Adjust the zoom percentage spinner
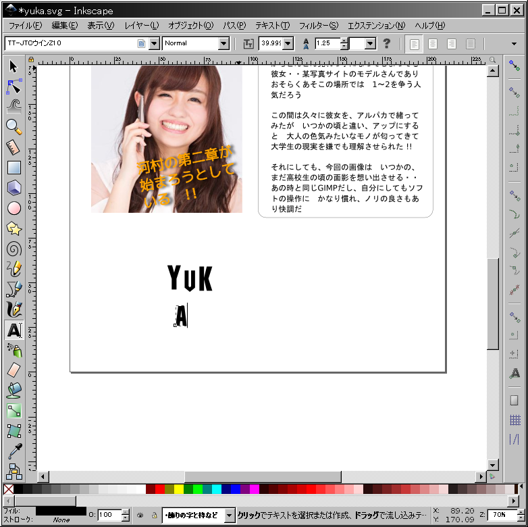This screenshot has height=527, width=528. (x=521, y=516)
